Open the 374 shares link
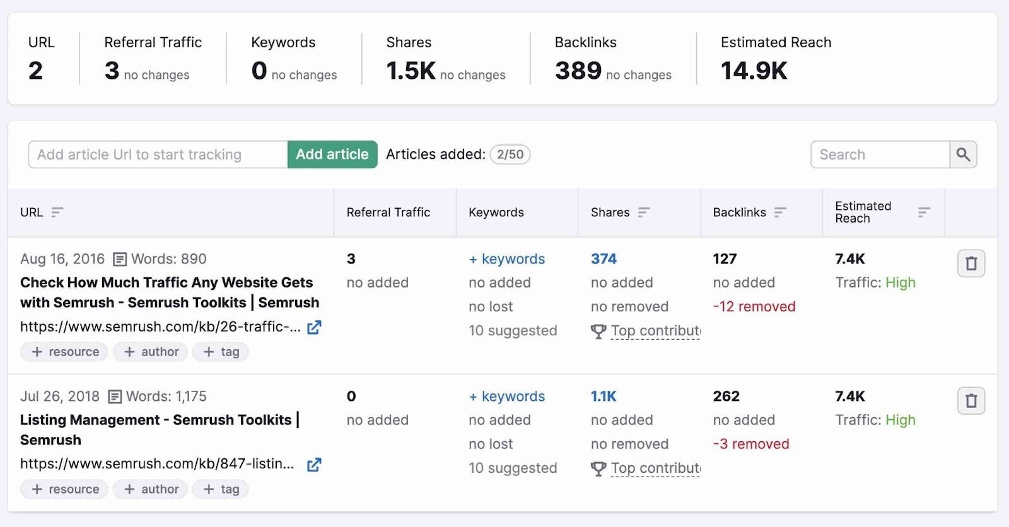The width and height of the screenshot is (1009, 527). (604, 259)
